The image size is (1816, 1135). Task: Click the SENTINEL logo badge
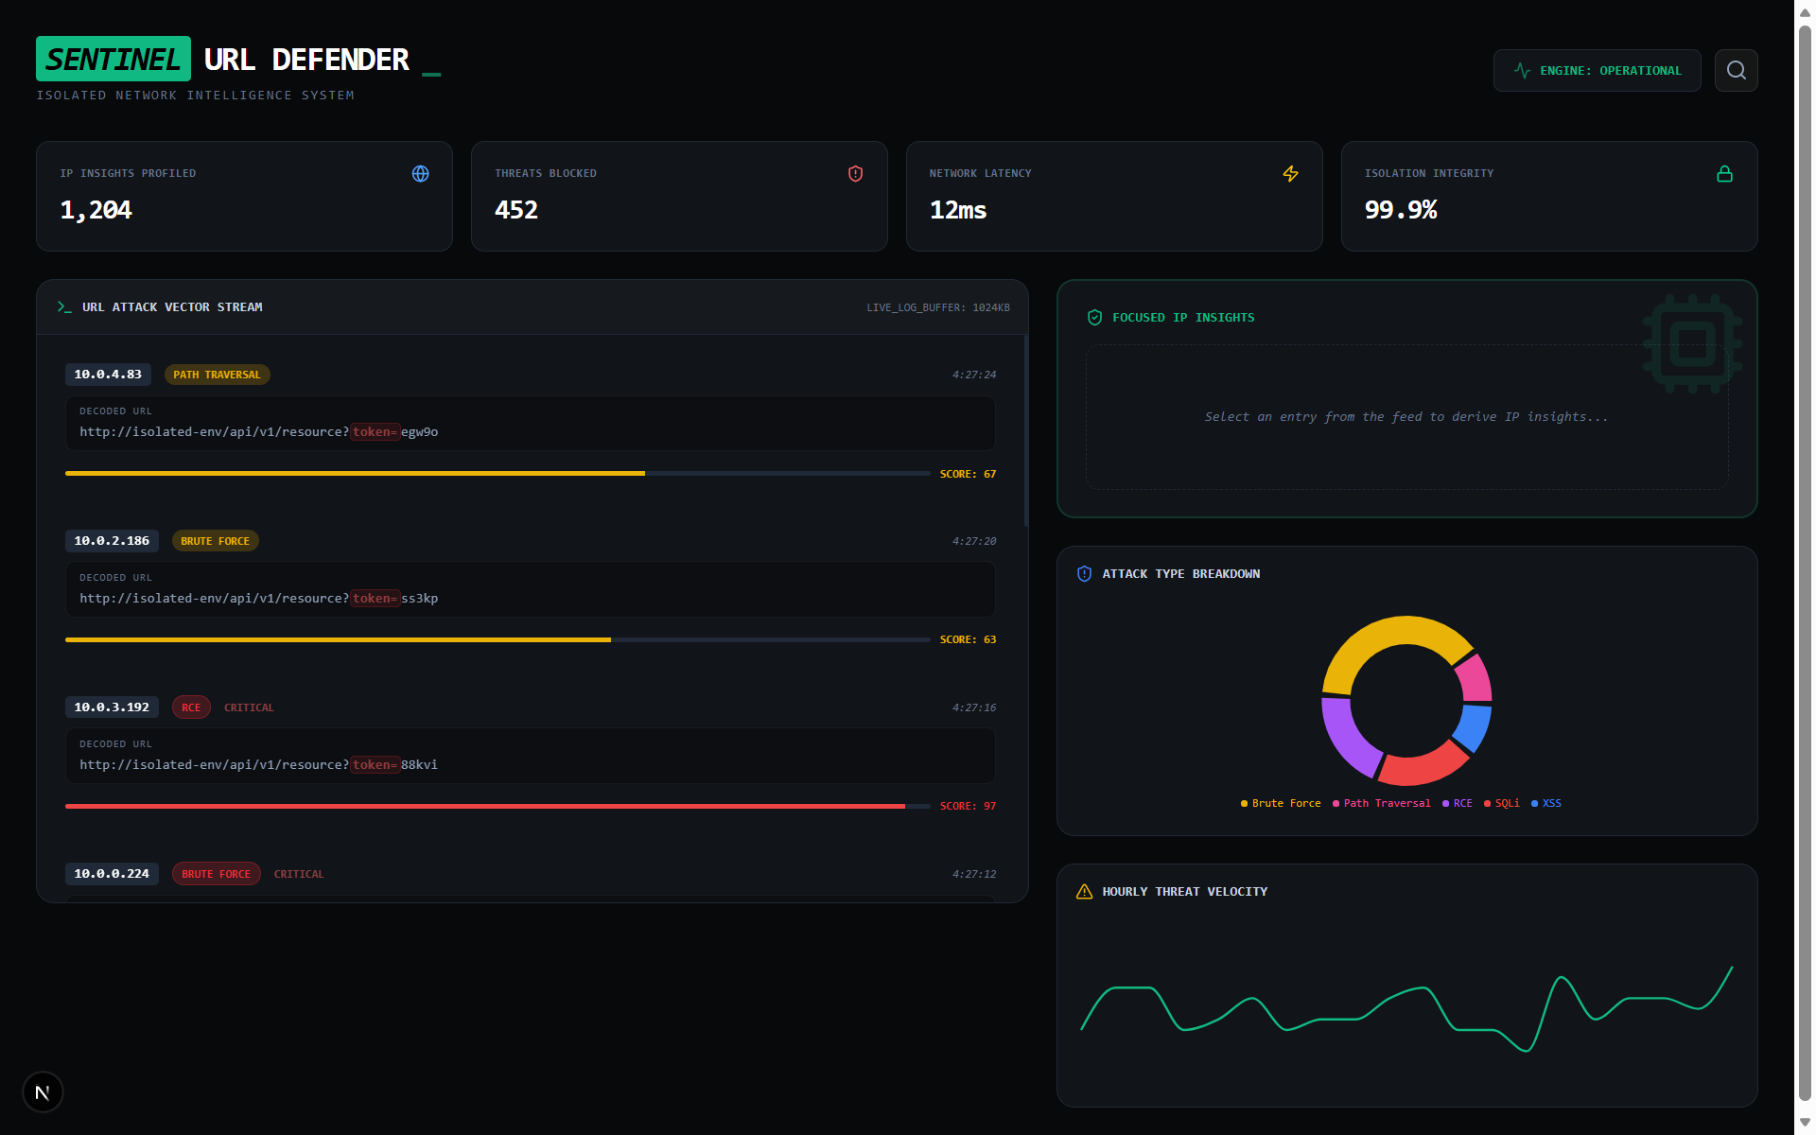(113, 59)
